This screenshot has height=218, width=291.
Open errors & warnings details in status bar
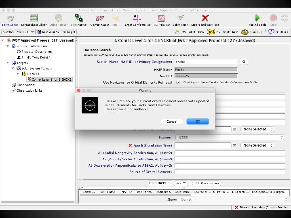pyautogui.click(x=261, y=208)
